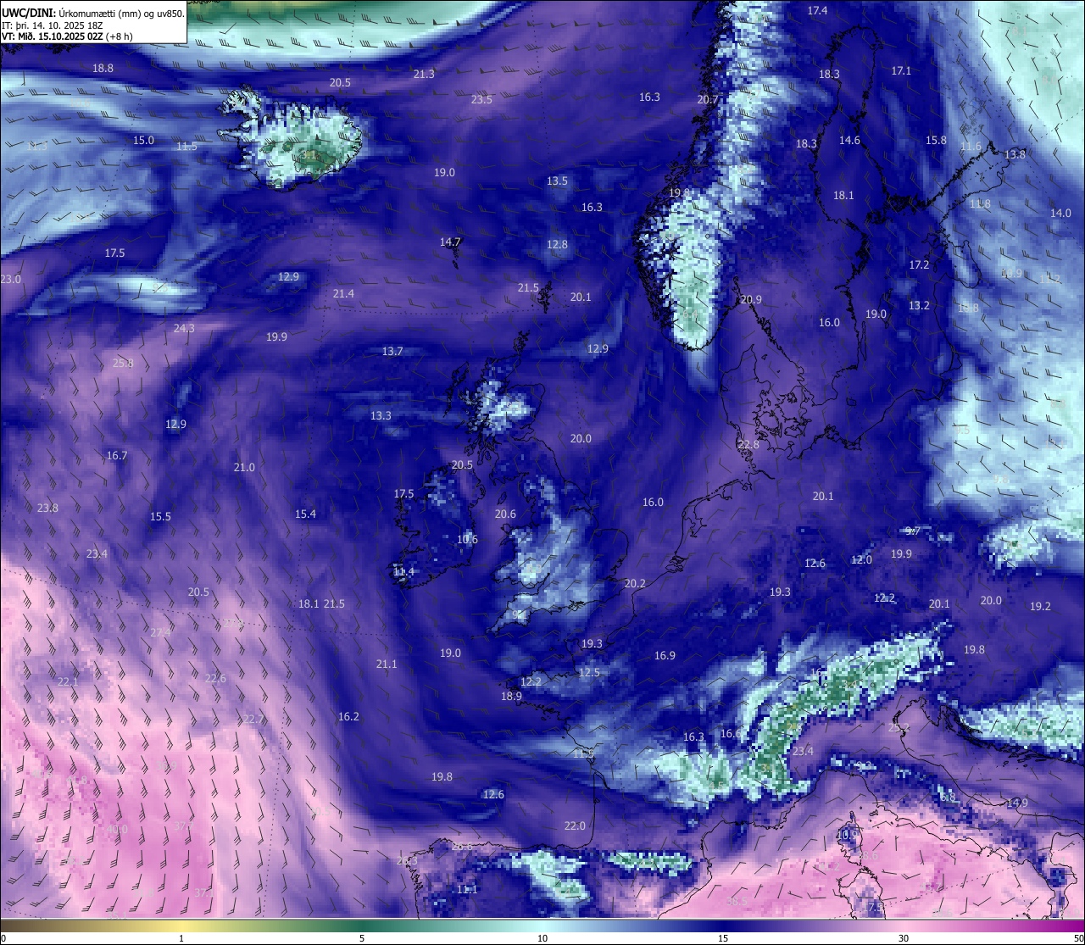Click the 15.5 value label

[x=160, y=516]
